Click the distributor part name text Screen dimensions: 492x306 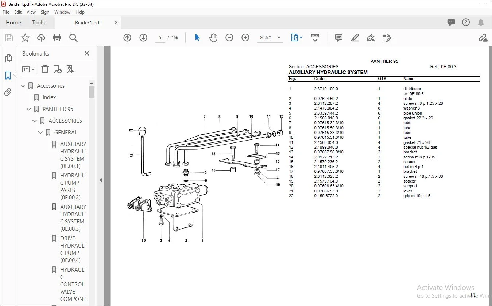click(412, 89)
